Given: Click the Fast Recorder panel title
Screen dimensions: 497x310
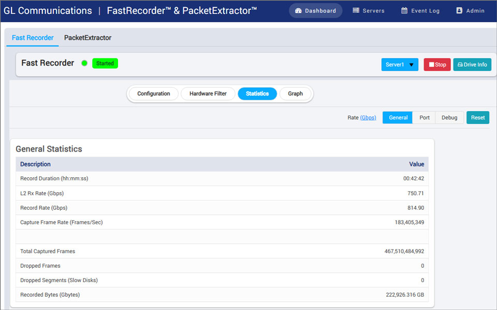Looking at the screenshot, I should point(48,63).
